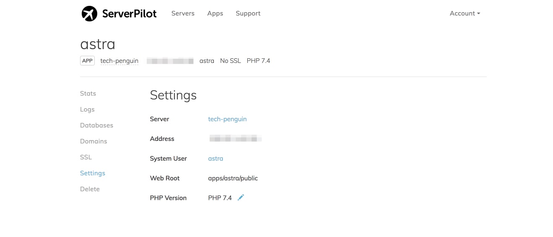Viewport: 553px width, 237px height.
Task: Click the astra text in the header info row
Action: 207,61
